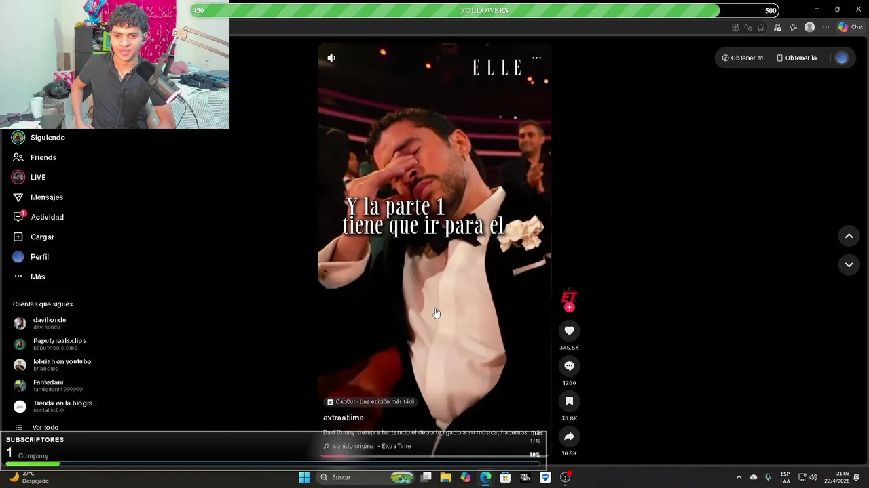This screenshot has height=488, width=869.
Task: Click the translate page icon in address bar
Action: [748, 27]
